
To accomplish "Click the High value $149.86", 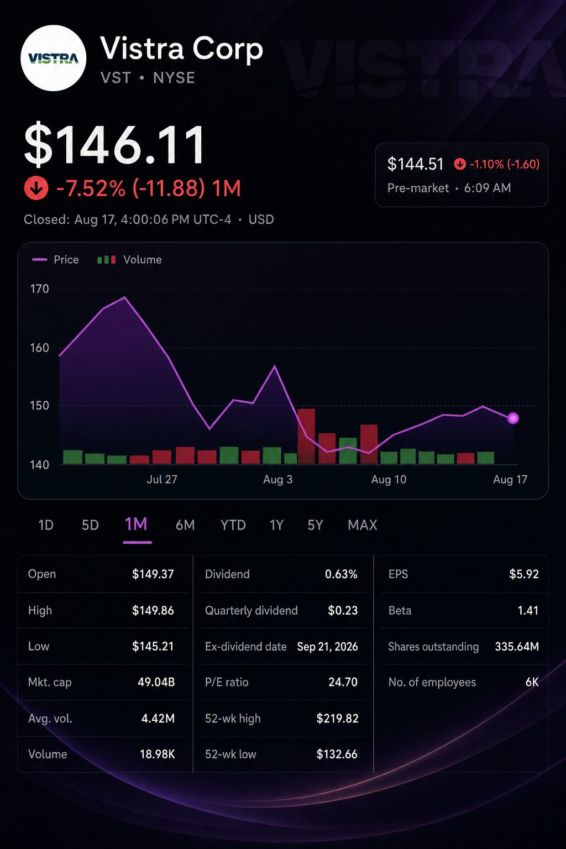I will coord(153,611).
